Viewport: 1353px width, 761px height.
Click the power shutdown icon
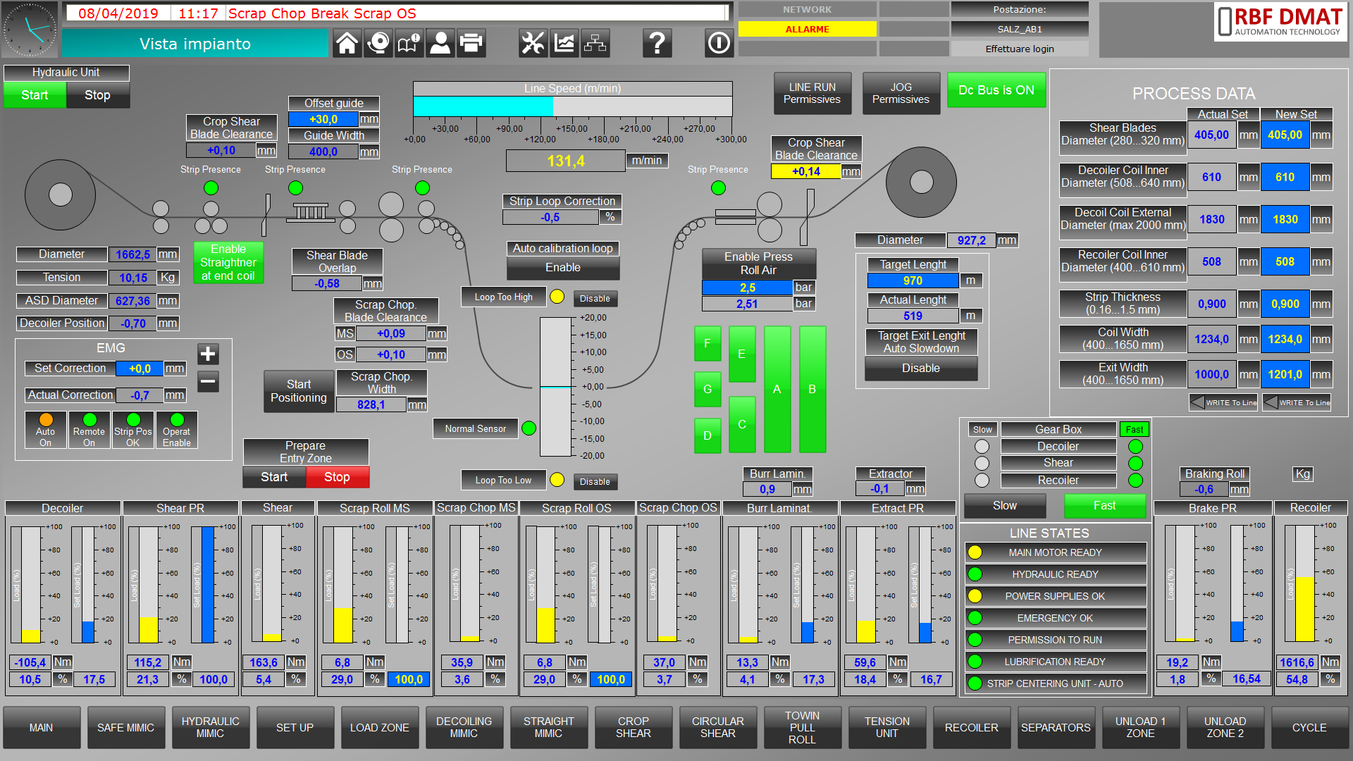tap(719, 44)
